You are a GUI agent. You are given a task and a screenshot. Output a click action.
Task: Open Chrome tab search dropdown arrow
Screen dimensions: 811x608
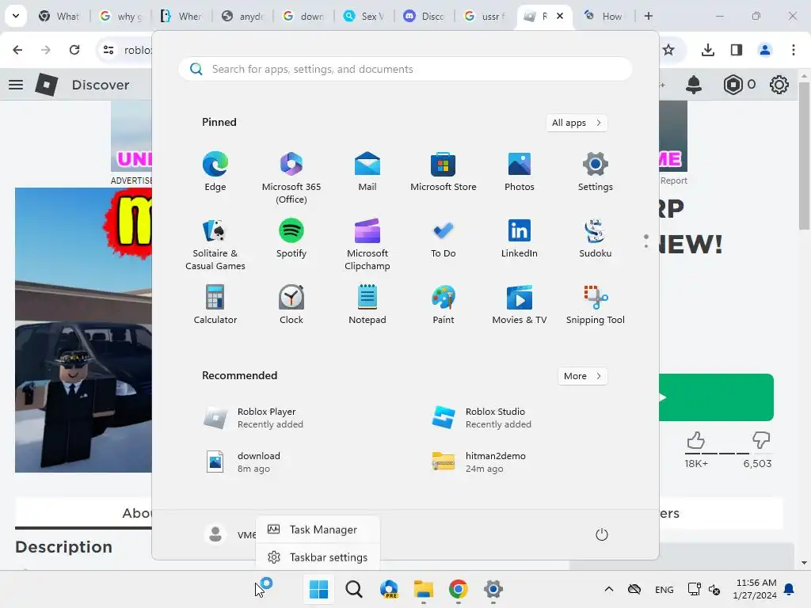pyautogui.click(x=16, y=16)
